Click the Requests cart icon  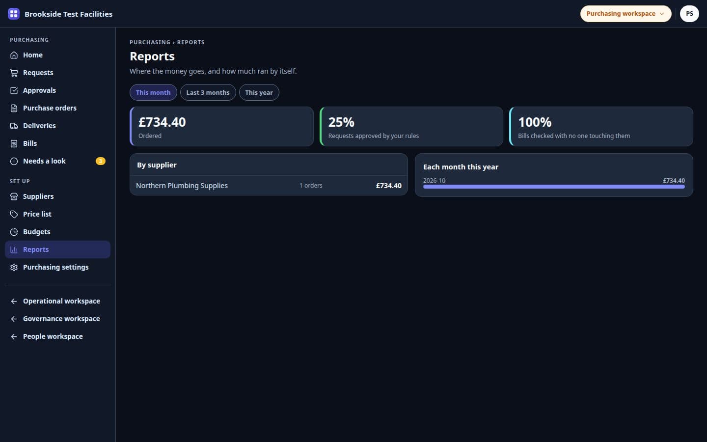click(14, 73)
